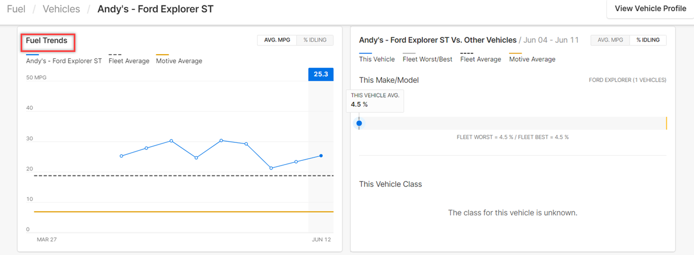Select AVG. MPG in vehicle comparison panel
Image resolution: width=694 pixels, height=255 pixels.
pos(610,40)
